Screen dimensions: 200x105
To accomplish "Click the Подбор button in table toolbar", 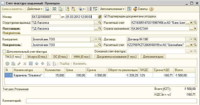I will pyautogui.click(x=65, y=64).
